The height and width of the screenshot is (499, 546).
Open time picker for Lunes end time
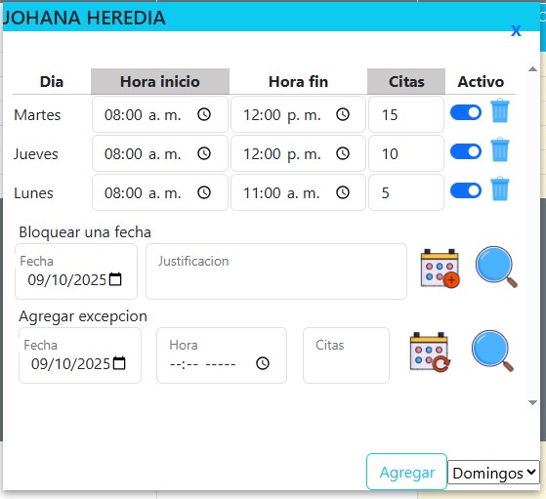pyautogui.click(x=343, y=192)
